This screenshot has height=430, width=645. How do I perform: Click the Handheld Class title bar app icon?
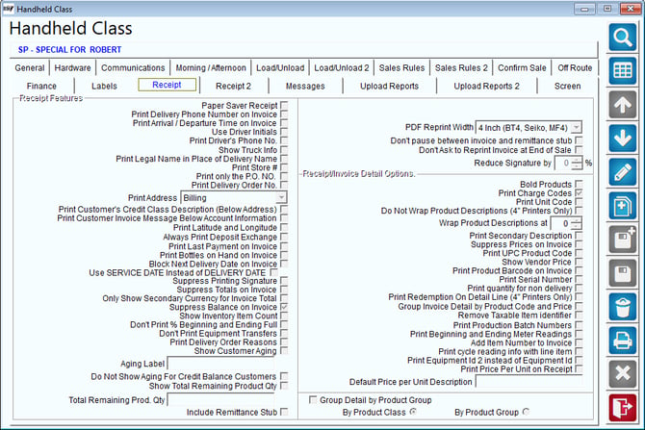tap(8, 9)
